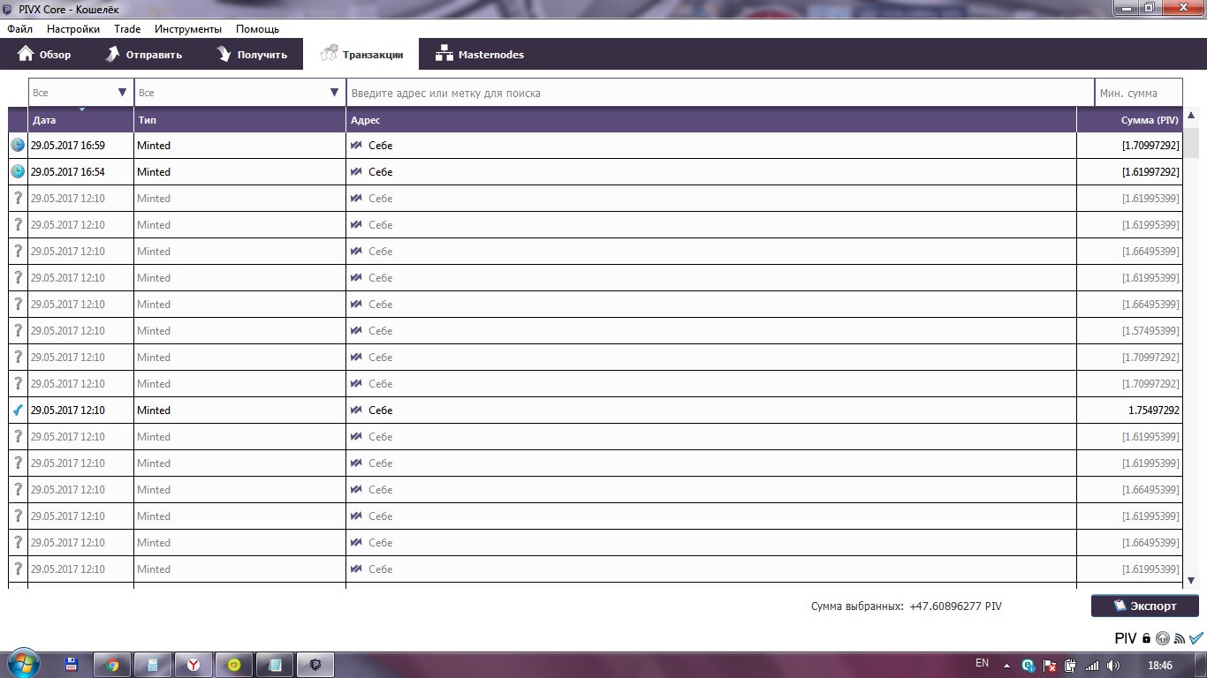Click the Экспорт button
This screenshot has width=1207, height=678.
[1145, 606]
